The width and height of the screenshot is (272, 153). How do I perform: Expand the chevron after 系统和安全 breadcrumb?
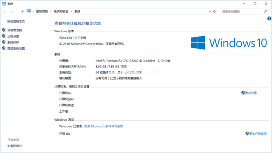(71, 11)
